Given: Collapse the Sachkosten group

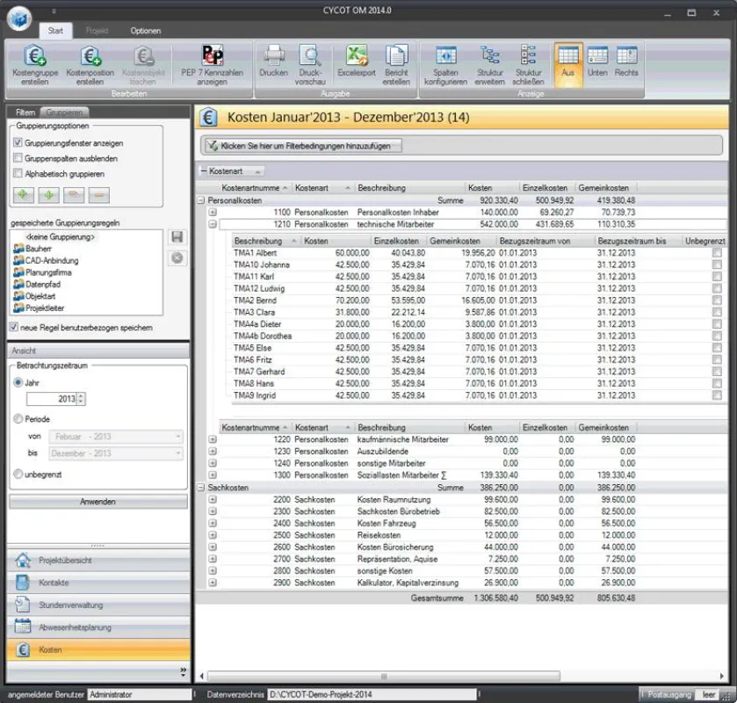Looking at the screenshot, I should 201,488.
